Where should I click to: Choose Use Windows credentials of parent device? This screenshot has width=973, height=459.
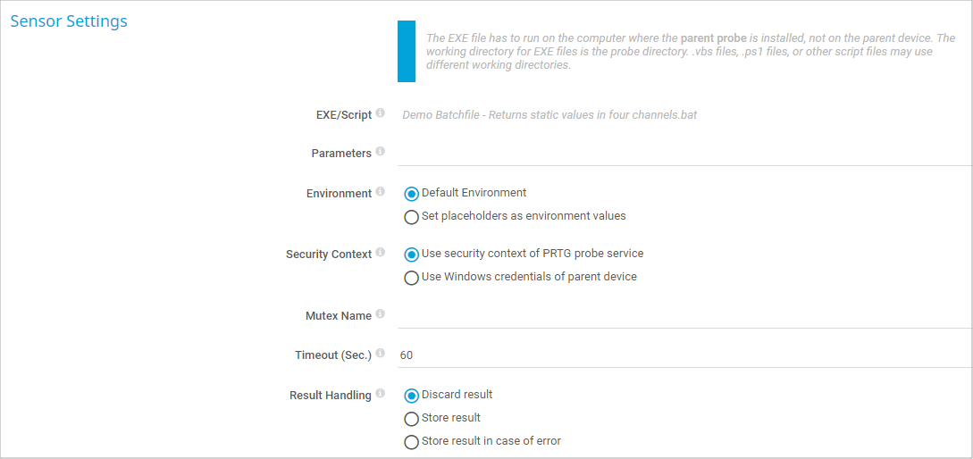tap(411, 278)
